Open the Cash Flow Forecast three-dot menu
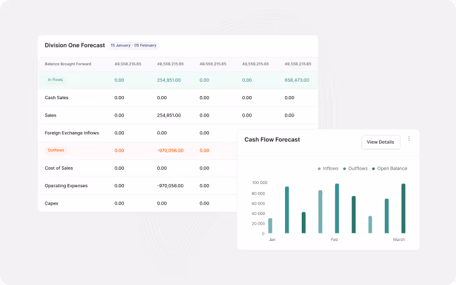This screenshot has width=456, height=285. click(409, 139)
